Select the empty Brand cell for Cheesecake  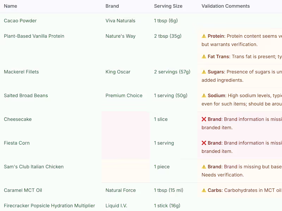click(125, 123)
